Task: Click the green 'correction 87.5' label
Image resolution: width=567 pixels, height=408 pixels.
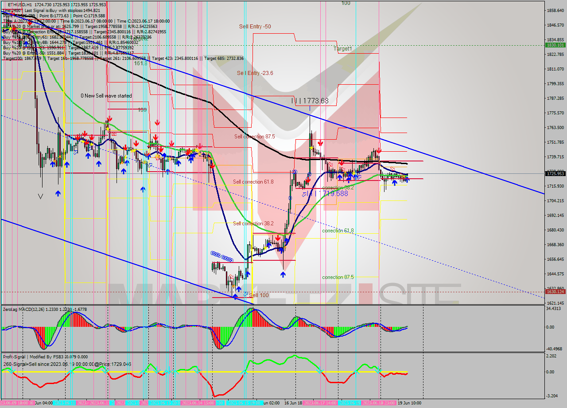Action: 338,277
